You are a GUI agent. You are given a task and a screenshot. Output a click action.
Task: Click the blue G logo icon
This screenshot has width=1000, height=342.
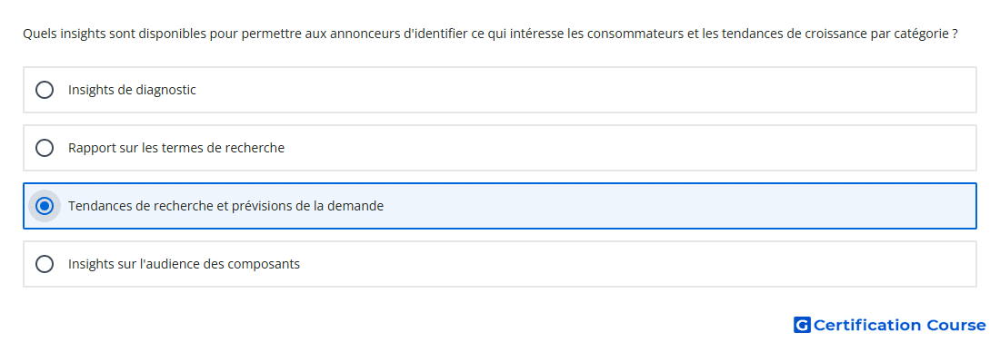point(802,325)
